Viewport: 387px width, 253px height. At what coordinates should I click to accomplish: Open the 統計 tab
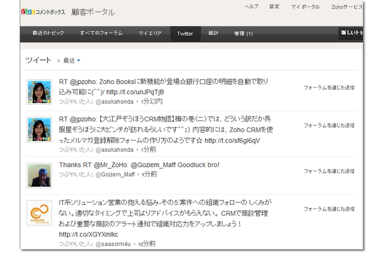click(213, 34)
